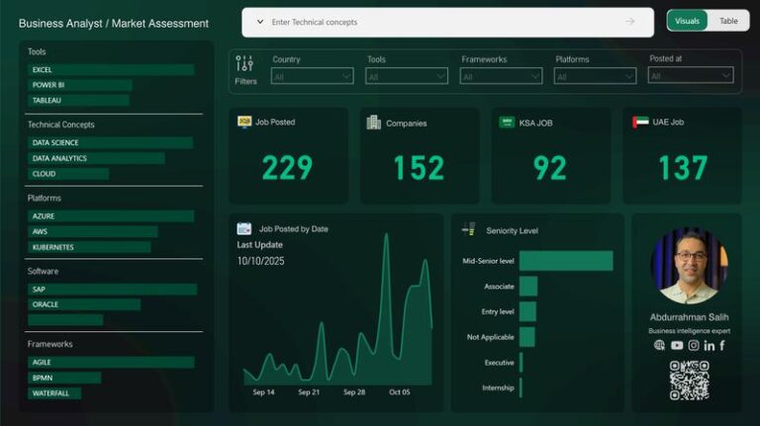760x426 pixels.
Task: Switch to Visuals view
Action: click(x=687, y=21)
